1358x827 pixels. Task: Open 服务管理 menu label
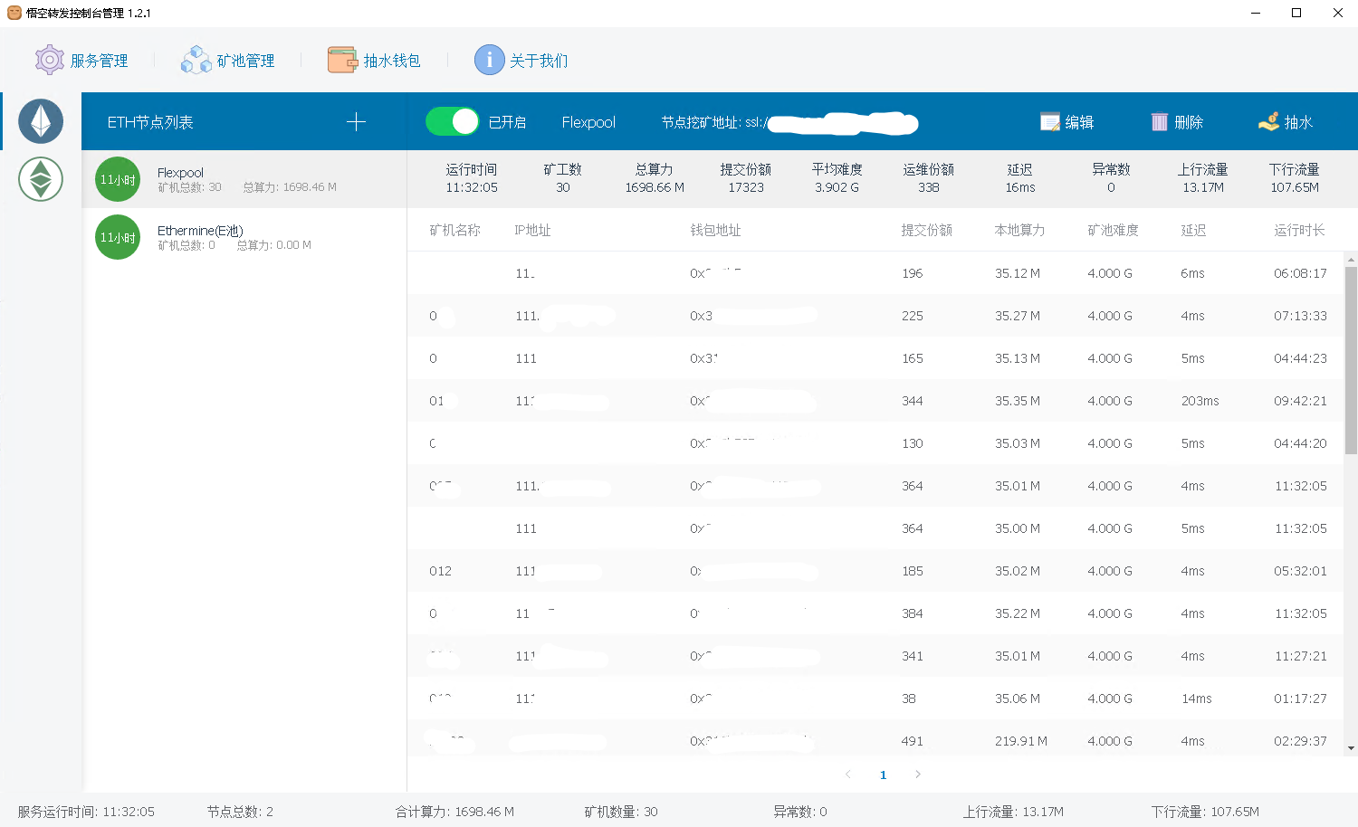pos(100,61)
